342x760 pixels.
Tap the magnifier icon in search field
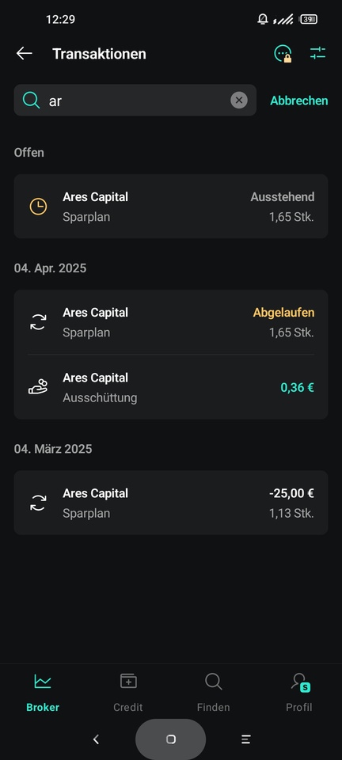31,101
